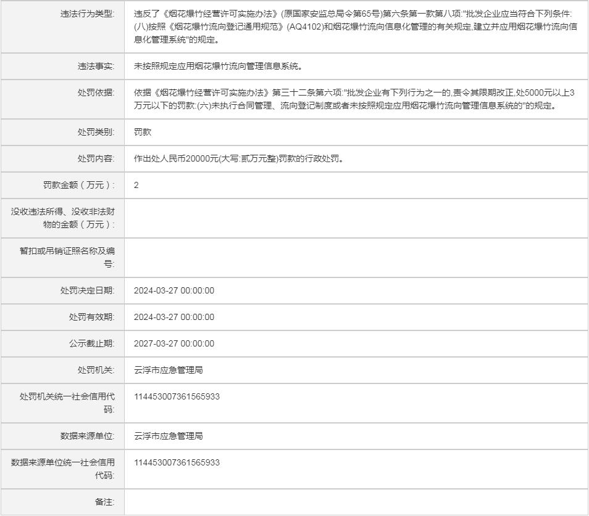
Task: Click the empty 暂扣或吊销证照名称及编号 value cell
Action: point(356,257)
